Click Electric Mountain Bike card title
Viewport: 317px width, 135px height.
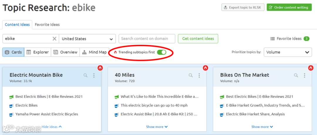click(36, 75)
